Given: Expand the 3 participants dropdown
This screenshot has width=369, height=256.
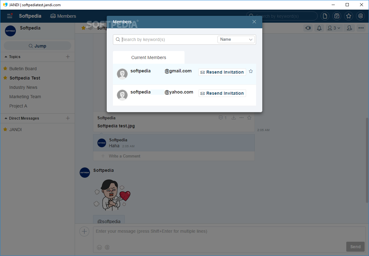Looking at the screenshot, I should [x=334, y=28].
